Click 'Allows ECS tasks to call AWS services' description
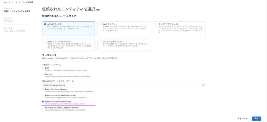Image resolution: width=267 pixels, height=122 pixels. 65,104
